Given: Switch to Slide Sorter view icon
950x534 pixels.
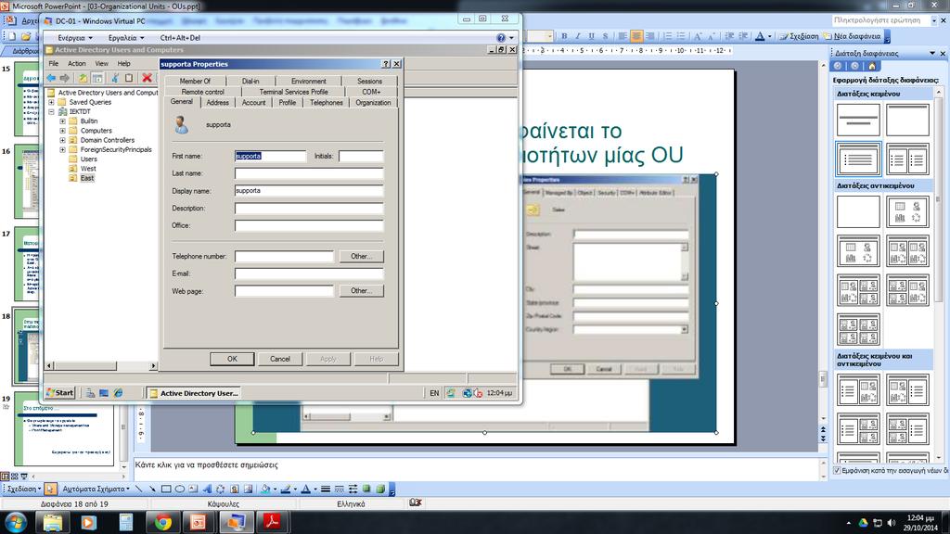Looking at the screenshot, I should click(x=15, y=477).
